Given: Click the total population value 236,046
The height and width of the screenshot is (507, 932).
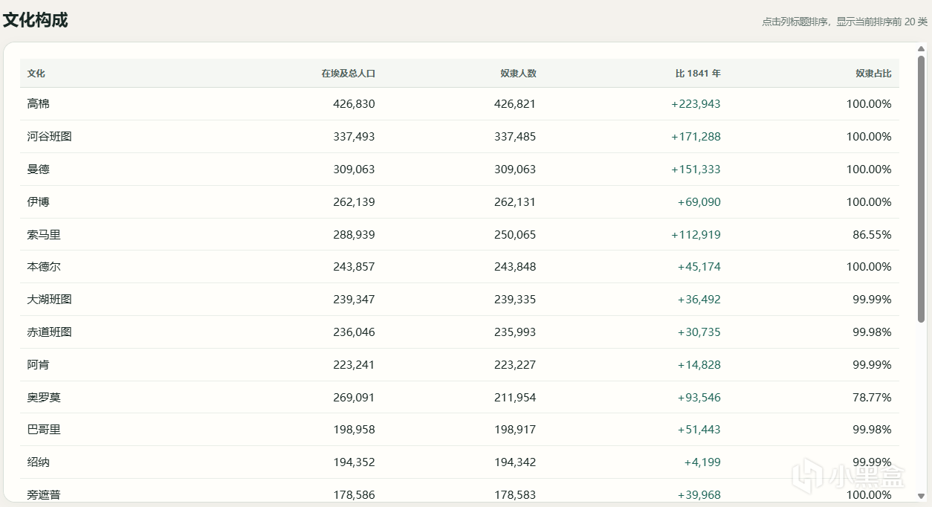Looking at the screenshot, I should coord(355,332).
